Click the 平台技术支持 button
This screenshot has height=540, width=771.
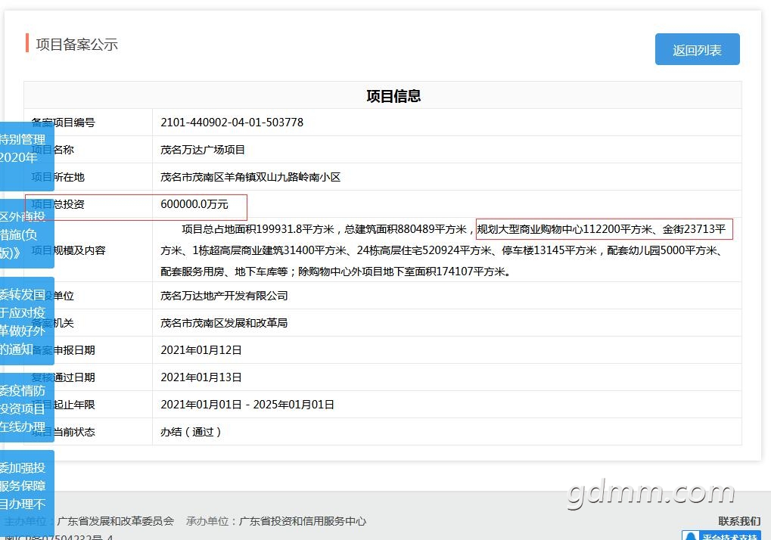point(721,535)
